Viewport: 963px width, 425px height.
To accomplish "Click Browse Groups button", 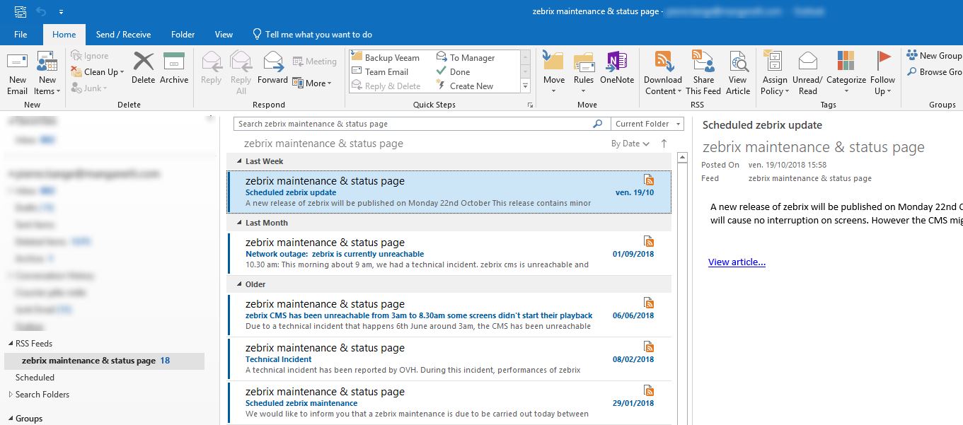I will (934, 71).
